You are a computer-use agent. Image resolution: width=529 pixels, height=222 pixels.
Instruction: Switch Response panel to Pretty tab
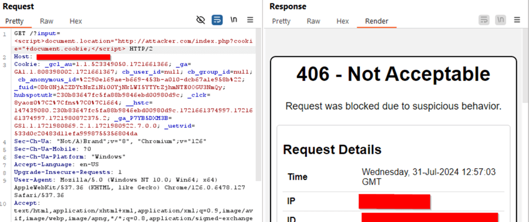281,21
